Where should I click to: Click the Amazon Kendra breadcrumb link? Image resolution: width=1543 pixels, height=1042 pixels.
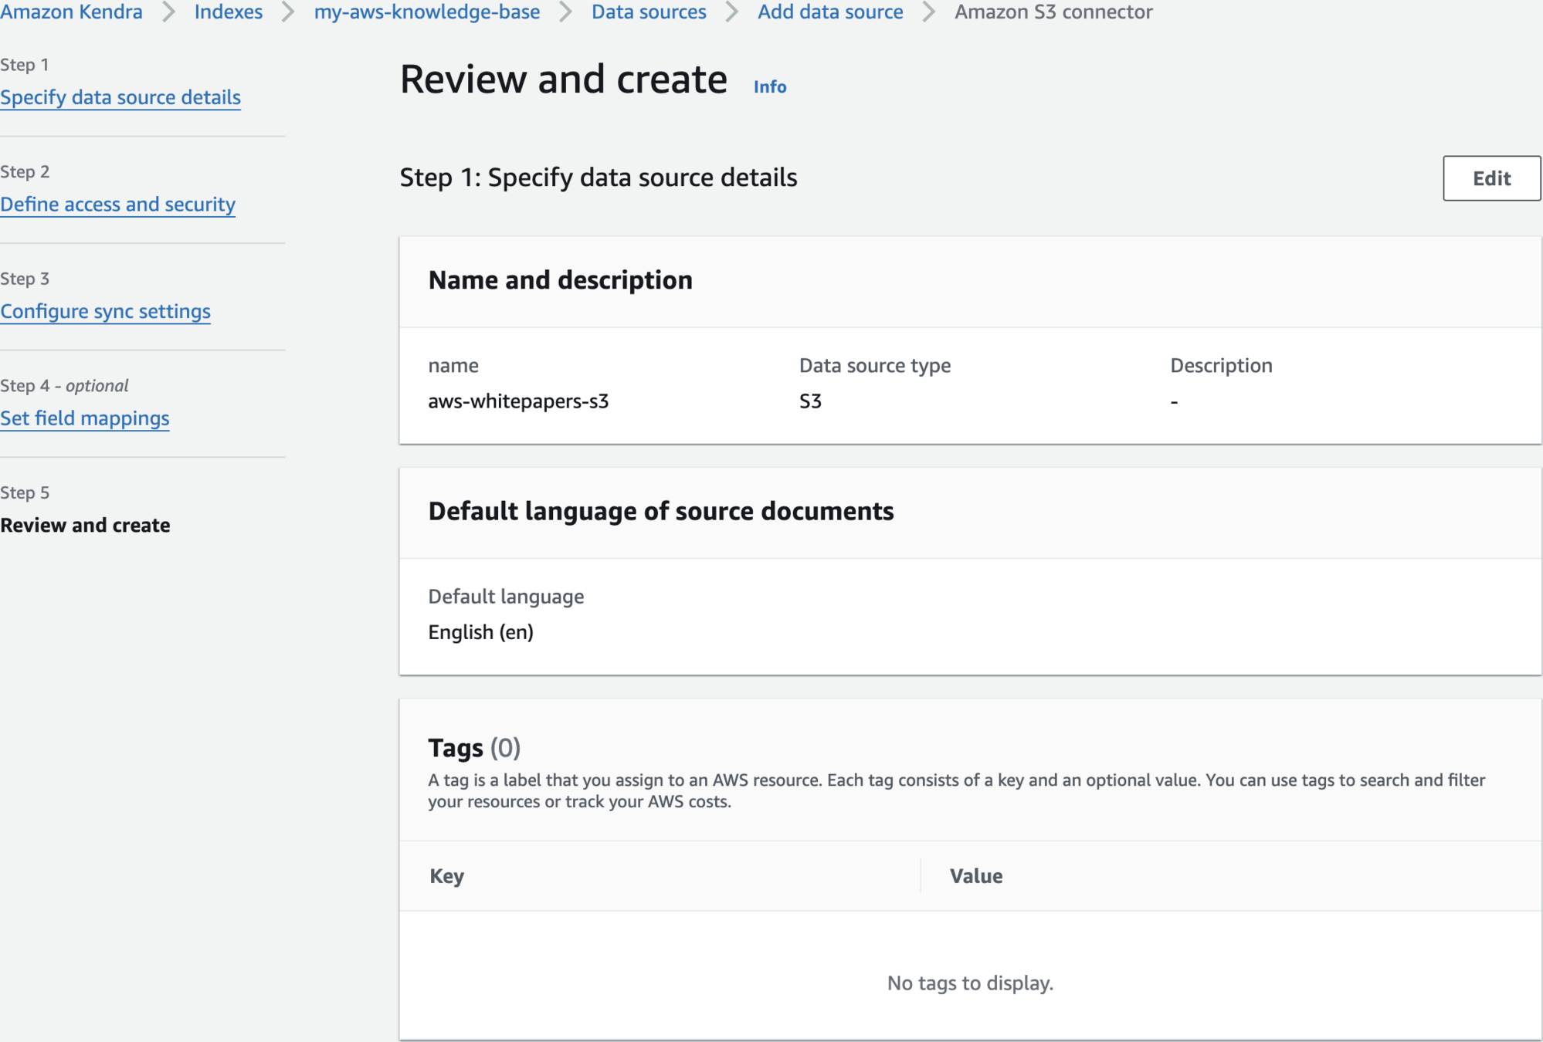tap(71, 12)
